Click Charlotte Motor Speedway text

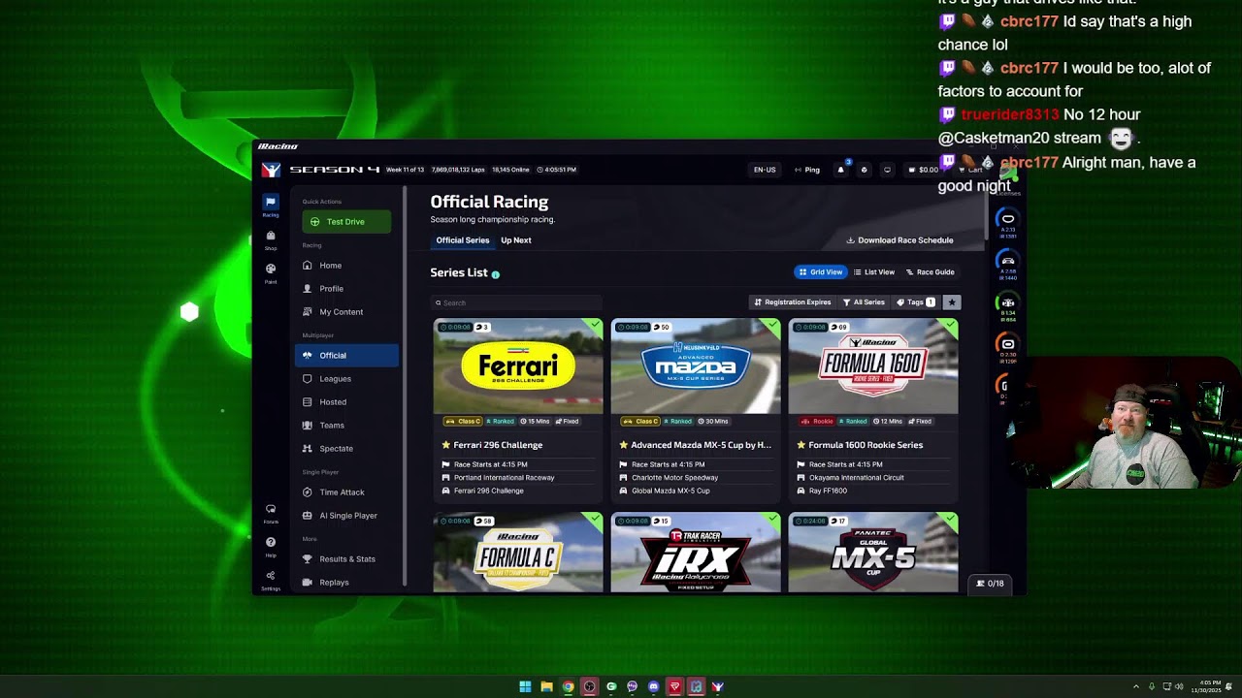674,478
